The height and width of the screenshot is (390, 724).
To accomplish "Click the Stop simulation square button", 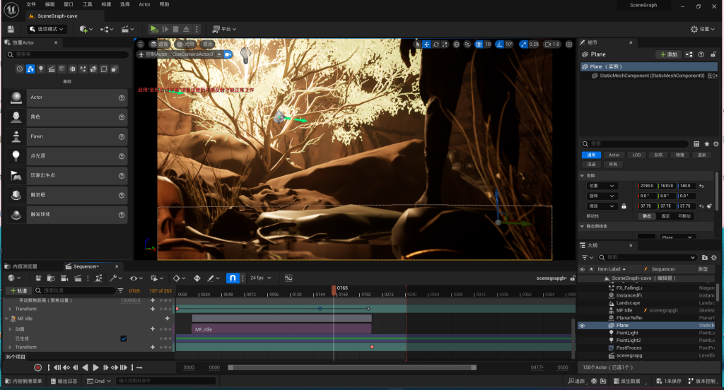I will [175, 29].
